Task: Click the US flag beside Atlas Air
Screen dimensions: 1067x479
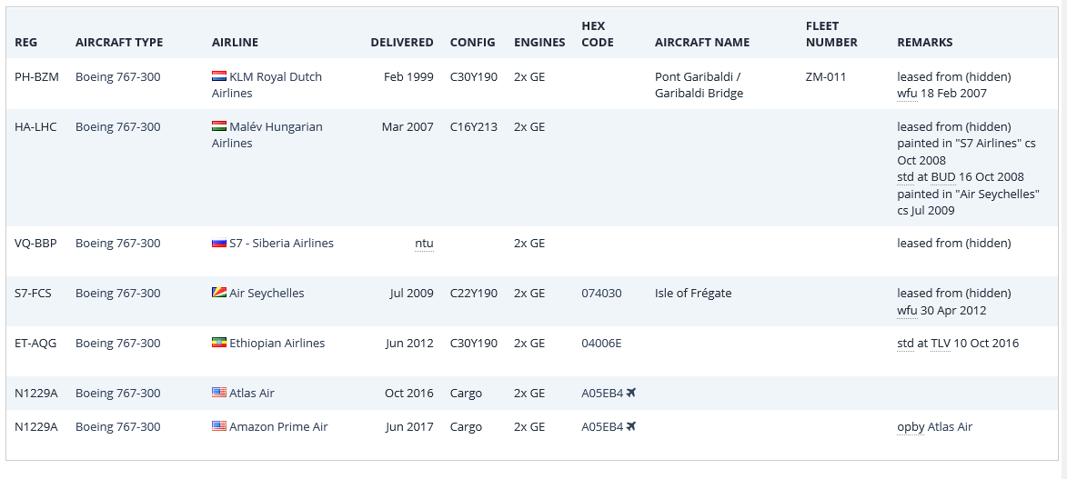Action: tap(219, 392)
